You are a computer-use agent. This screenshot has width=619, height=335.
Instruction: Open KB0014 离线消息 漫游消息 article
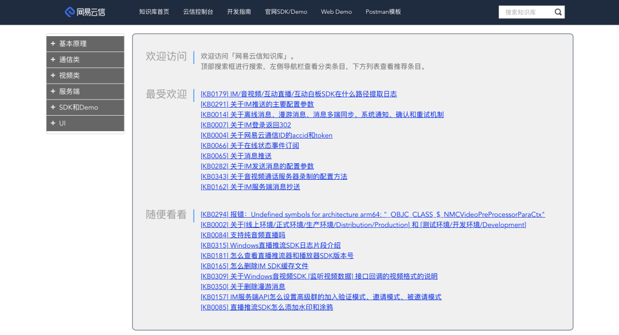tap(322, 115)
